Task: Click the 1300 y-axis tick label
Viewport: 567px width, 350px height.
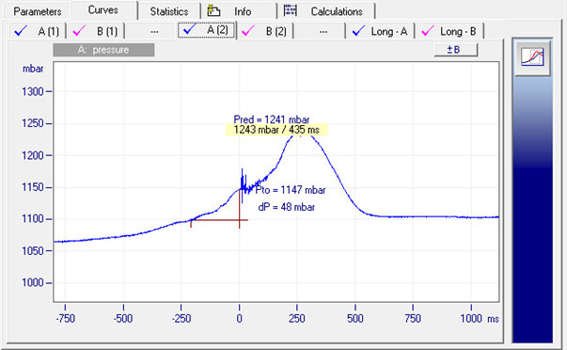Action: pyautogui.click(x=33, y=91)
